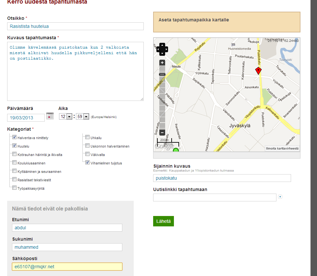Open the hour dropdown showing 12

pyautogui.click(x=66, y=117)
